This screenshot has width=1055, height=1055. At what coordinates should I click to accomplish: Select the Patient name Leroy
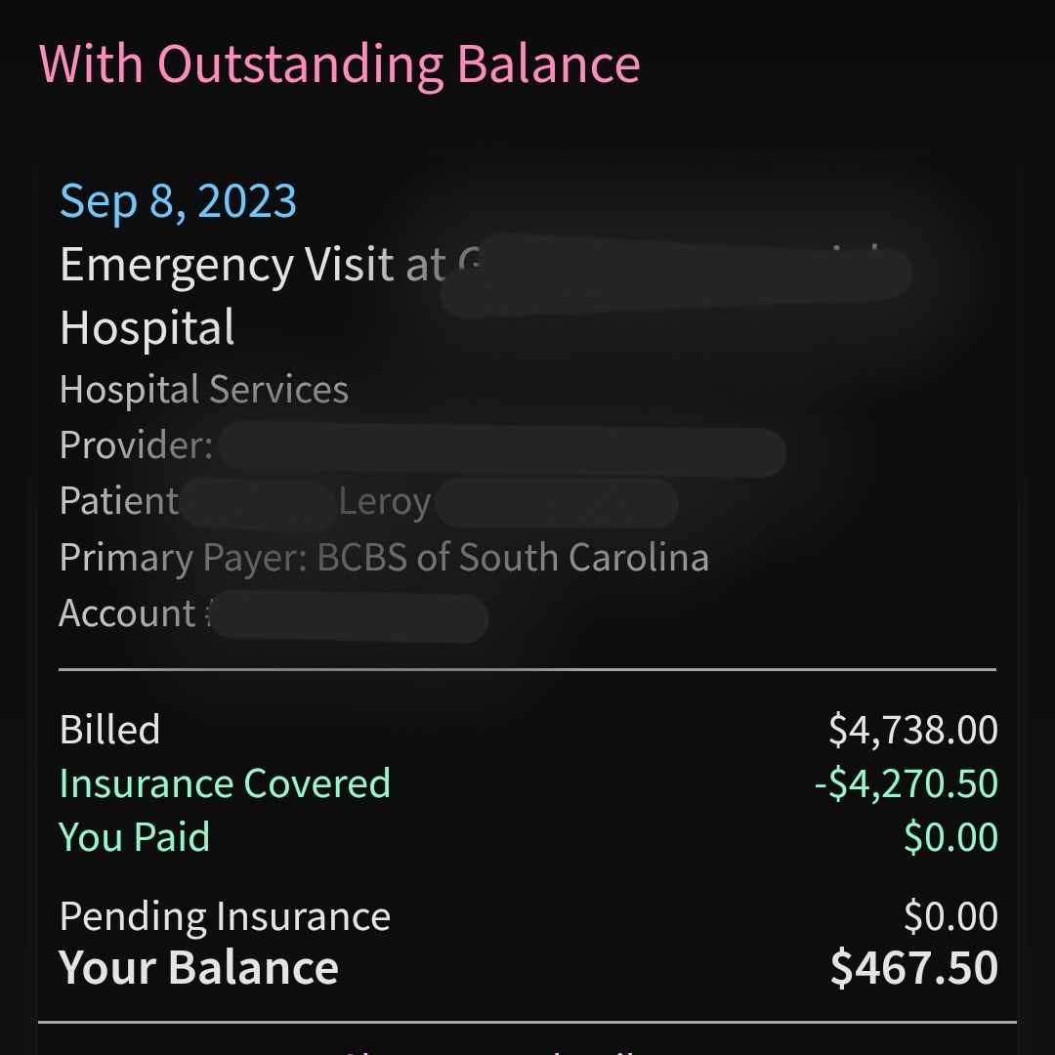pyautogui.click(x=384, y=501)
